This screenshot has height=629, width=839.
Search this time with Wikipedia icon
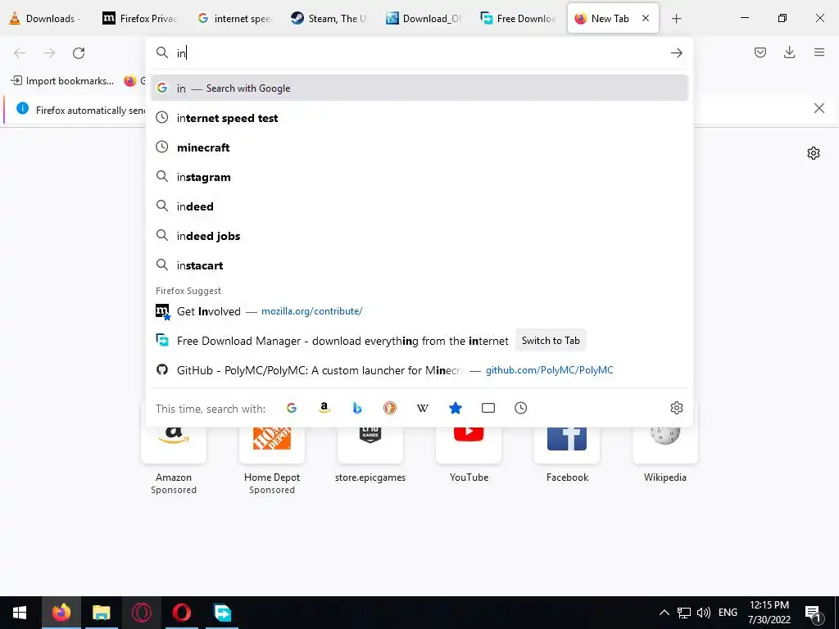click(x=423, y=408)
